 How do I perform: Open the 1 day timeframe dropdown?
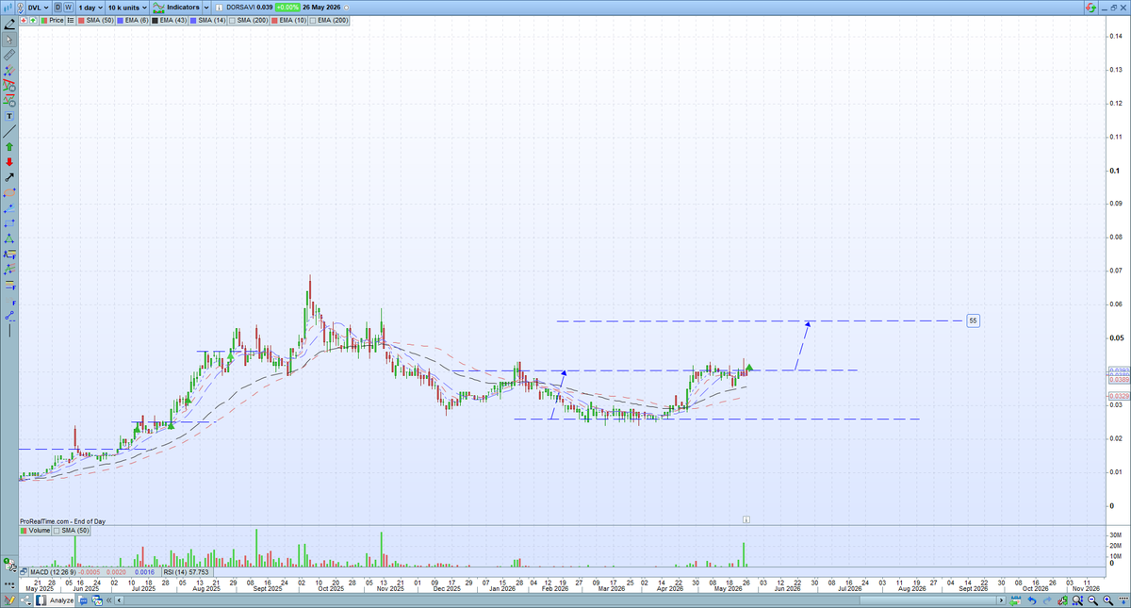pos(90,8)
